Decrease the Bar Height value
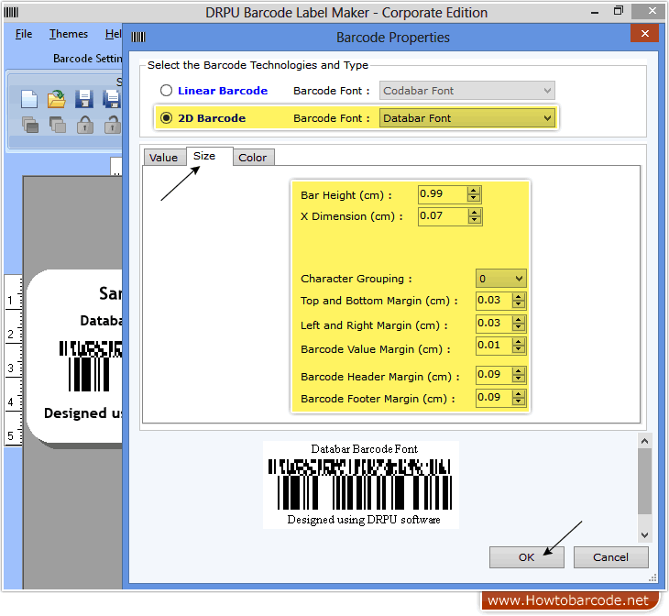This screenshot has height=616, width=669. click(x=474, y=198)
